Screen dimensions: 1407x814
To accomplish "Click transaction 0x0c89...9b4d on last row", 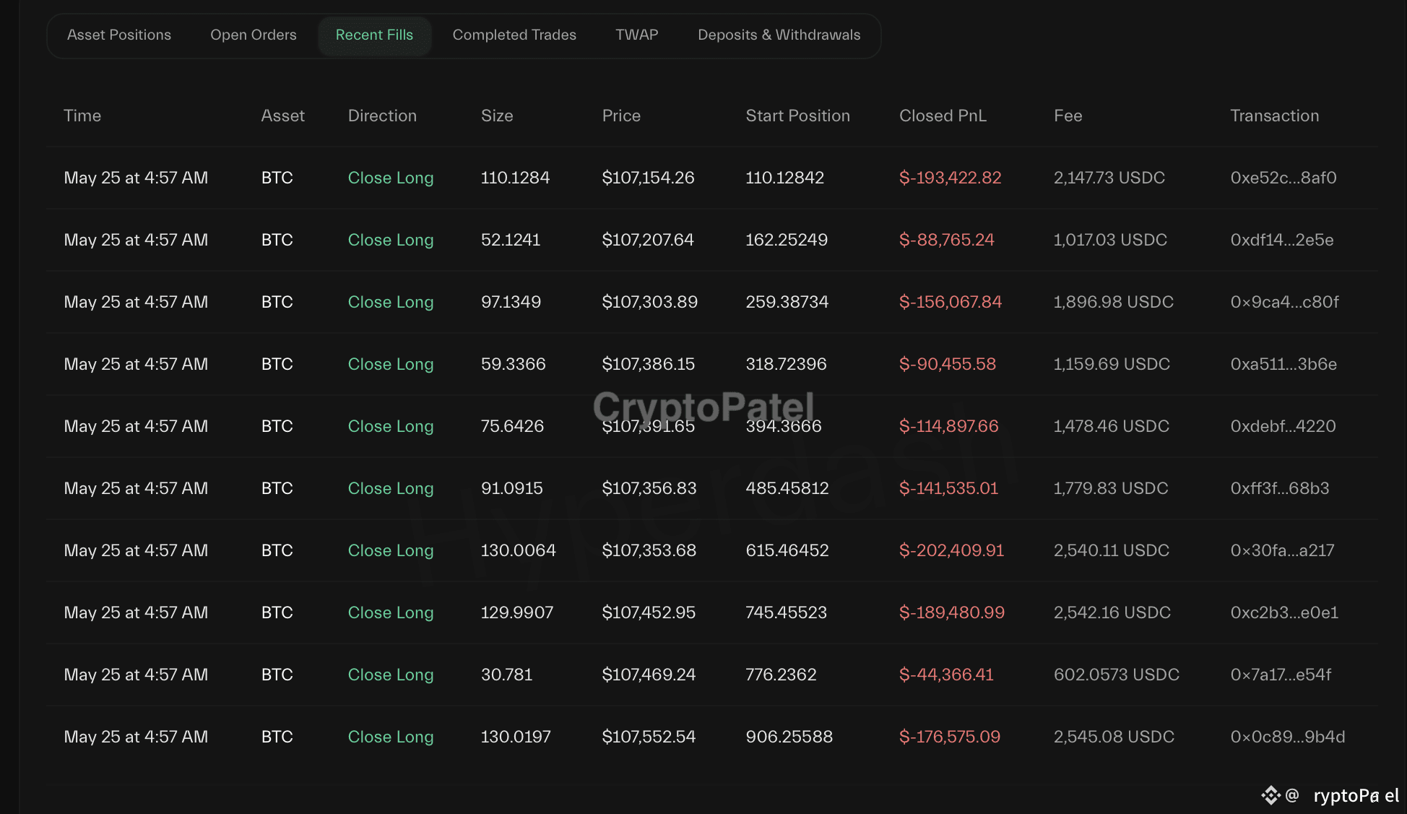I will click(1286, 736).
